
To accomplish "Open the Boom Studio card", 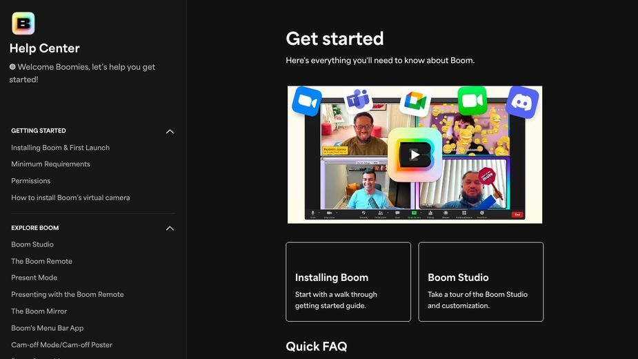I will (481, 282).
